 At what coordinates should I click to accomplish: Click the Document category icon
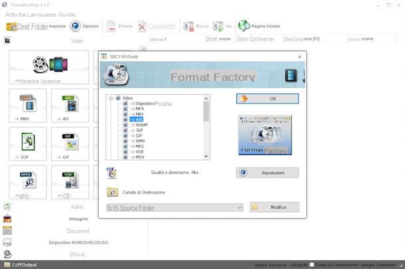(7, 231)
